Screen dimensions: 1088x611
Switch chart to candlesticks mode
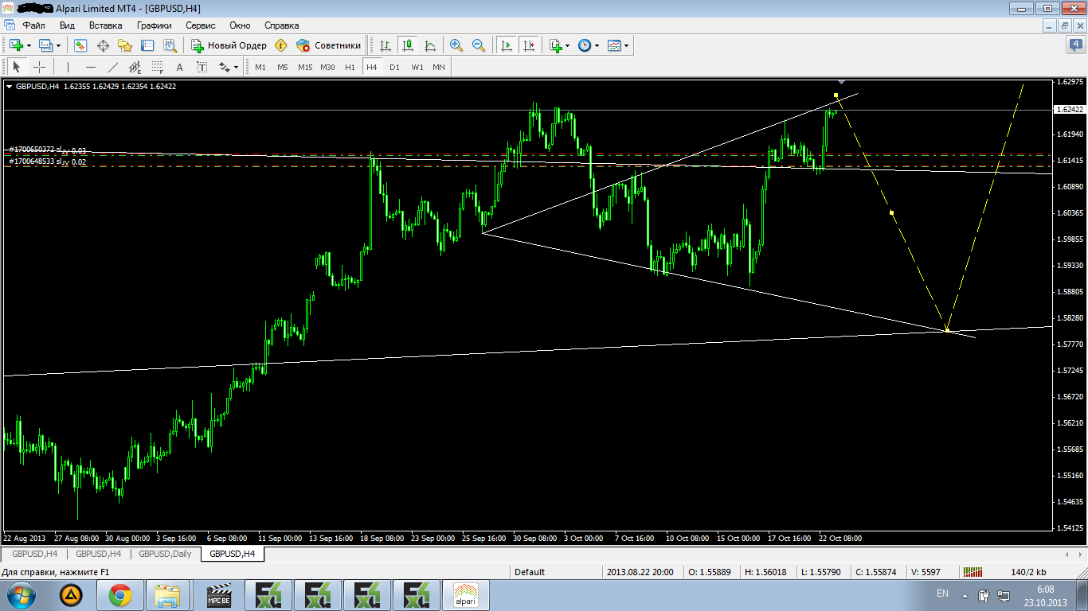[x=408, y=45]
